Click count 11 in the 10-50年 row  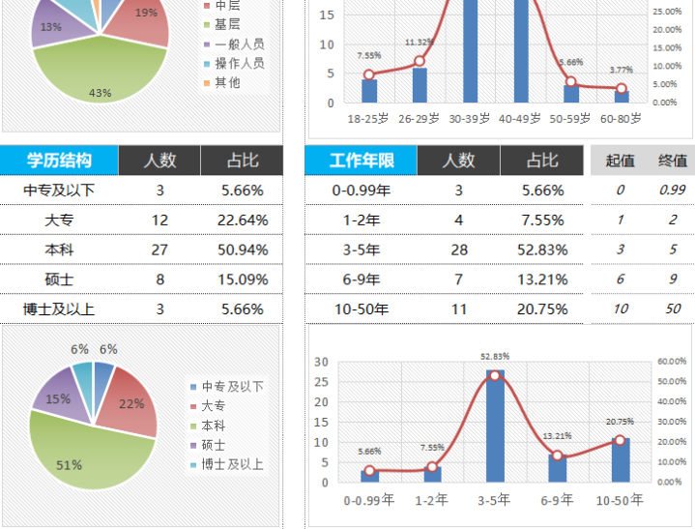pos(459,309)
